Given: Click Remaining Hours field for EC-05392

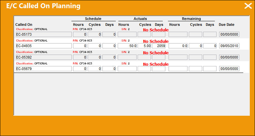Looking at the screenshot, I should point(178,57).
